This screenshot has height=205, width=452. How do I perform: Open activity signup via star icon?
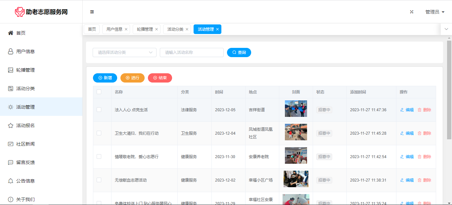[11, 125]
